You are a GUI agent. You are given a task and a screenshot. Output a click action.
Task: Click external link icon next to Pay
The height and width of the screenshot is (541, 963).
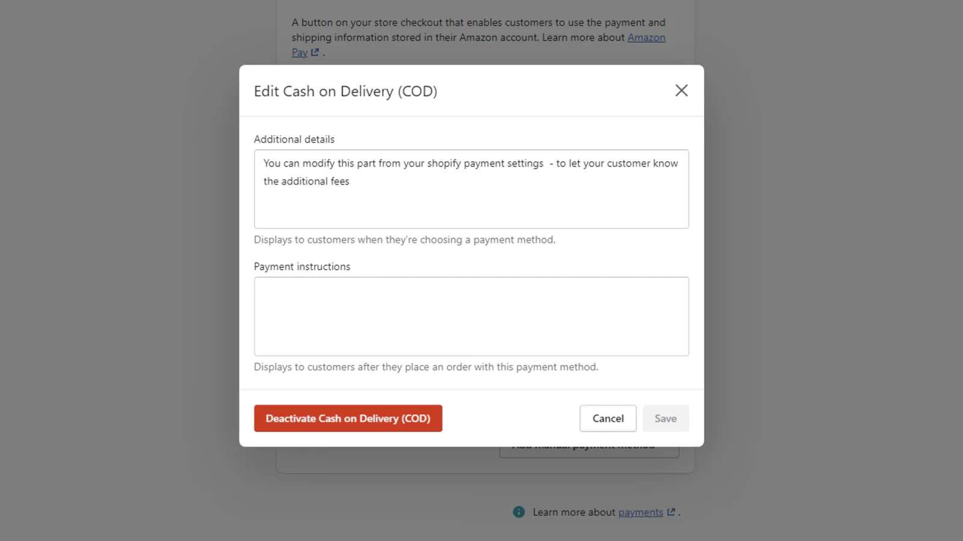(314, 52)
